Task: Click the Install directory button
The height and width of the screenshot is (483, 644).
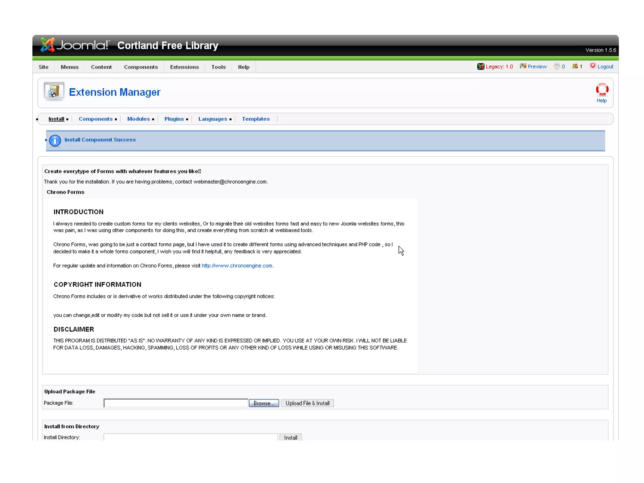Action: [291, 437]
